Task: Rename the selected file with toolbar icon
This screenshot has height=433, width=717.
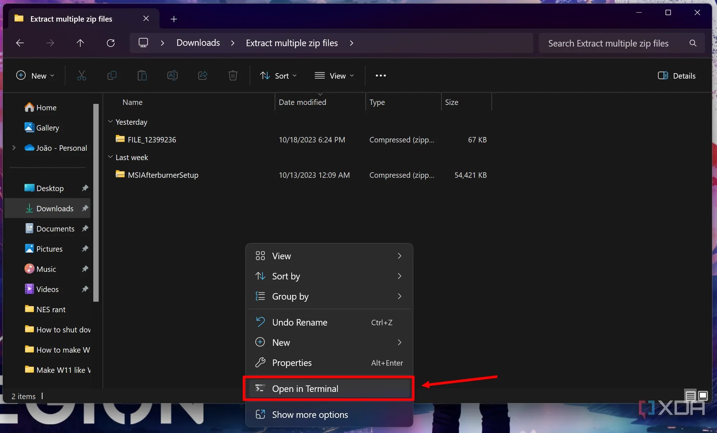Action: tap(172, 75)
